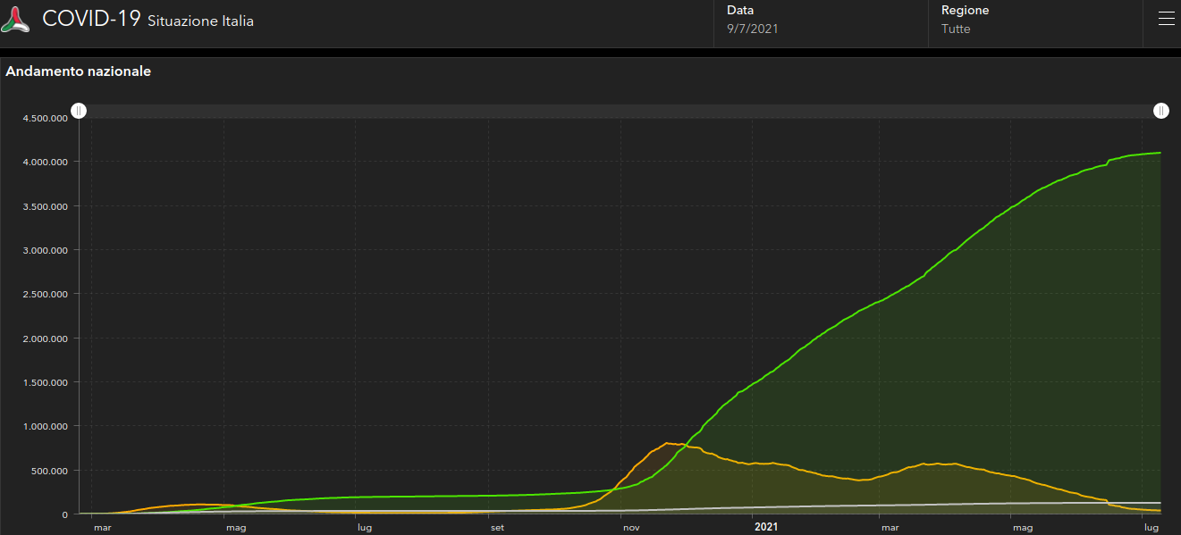The width and height of the screenshot is (1181, 535).
Task: Click the Andamento nazionale panel title
Action: click(x=79, y=71)
